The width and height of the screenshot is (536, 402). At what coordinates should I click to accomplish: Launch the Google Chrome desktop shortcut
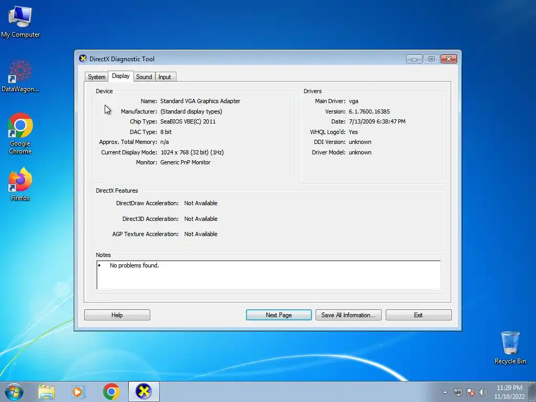(20, 133)
